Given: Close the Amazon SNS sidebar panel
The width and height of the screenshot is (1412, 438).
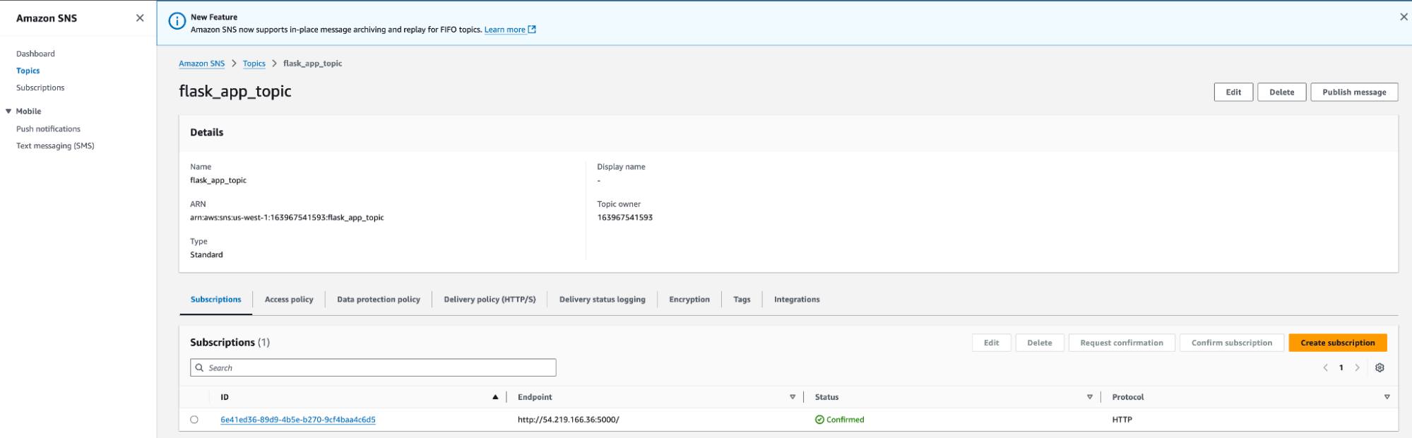Looking at the screenshot, I should [140, 18].
